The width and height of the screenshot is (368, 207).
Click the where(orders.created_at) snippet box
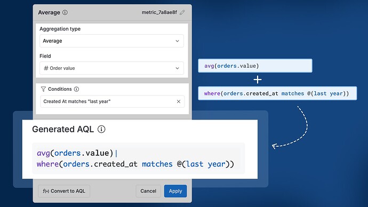click(x=277, y=93)
